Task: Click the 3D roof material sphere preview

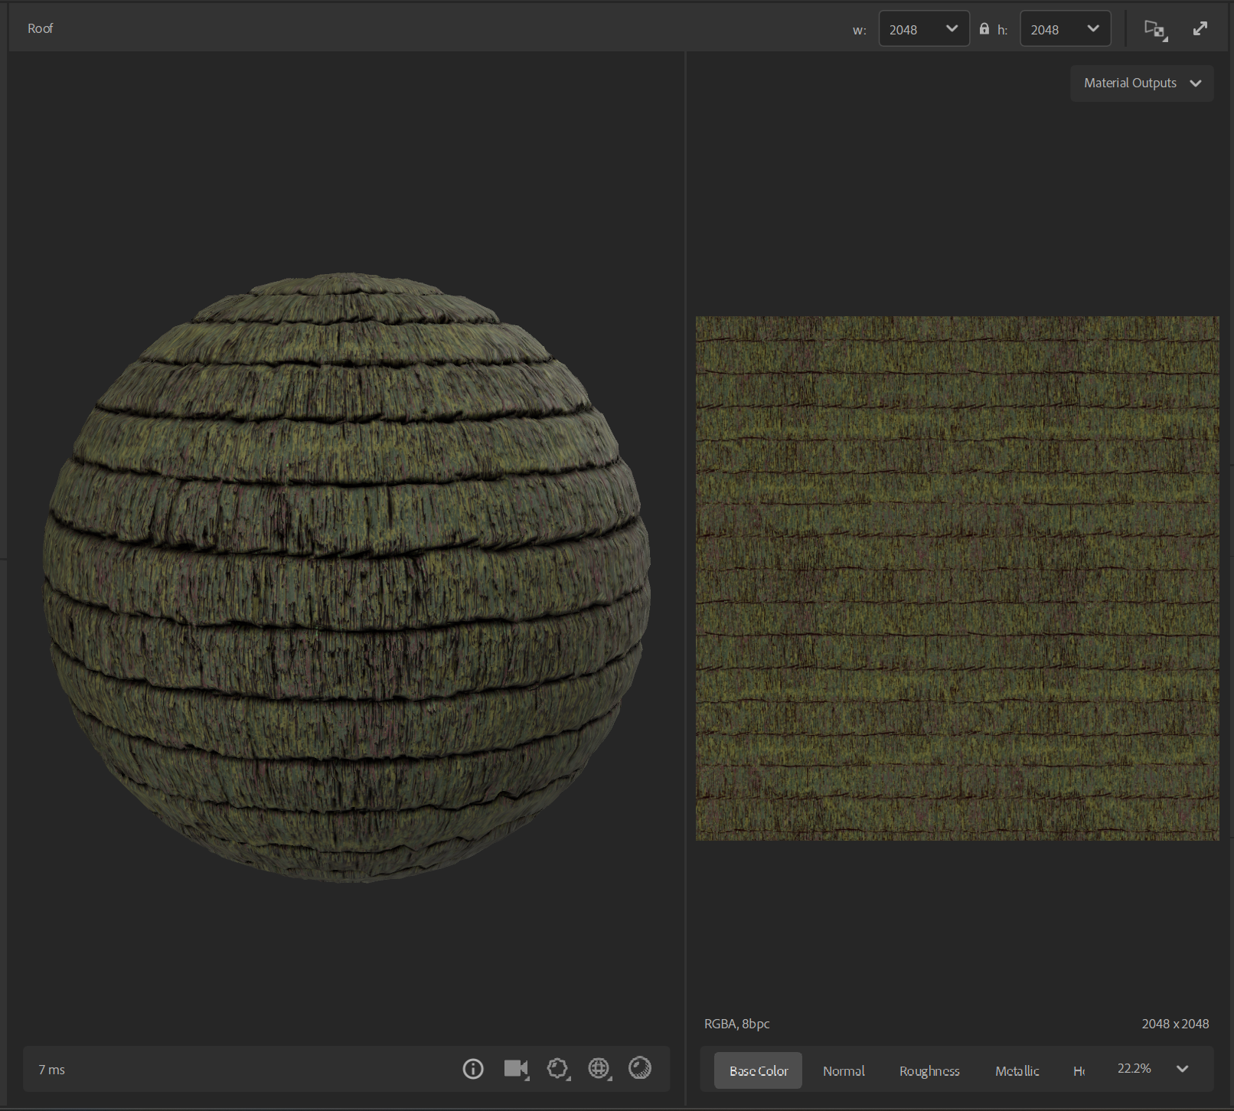Action: click(x=347, y=578)
